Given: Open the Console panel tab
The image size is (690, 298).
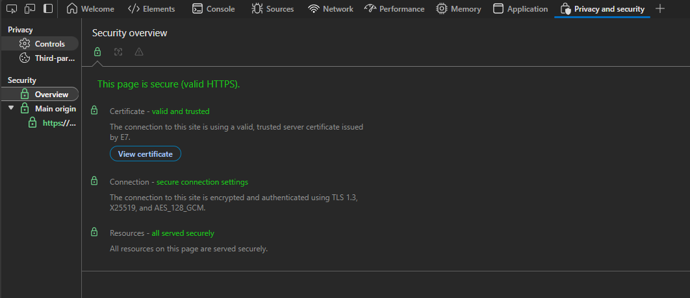Looking at the screenshot, I should click(x=214, y=9).
